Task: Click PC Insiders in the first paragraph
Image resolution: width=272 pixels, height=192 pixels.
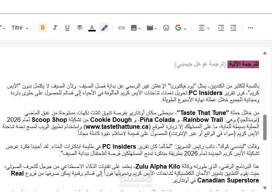Action: coord(206,93)
